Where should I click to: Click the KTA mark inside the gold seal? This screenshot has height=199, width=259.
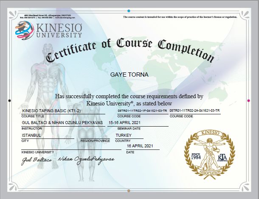click(222, 157)
